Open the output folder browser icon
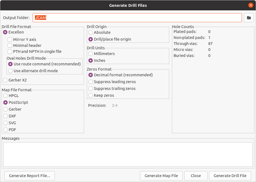256x182 pixels. (x=248, y=17)
